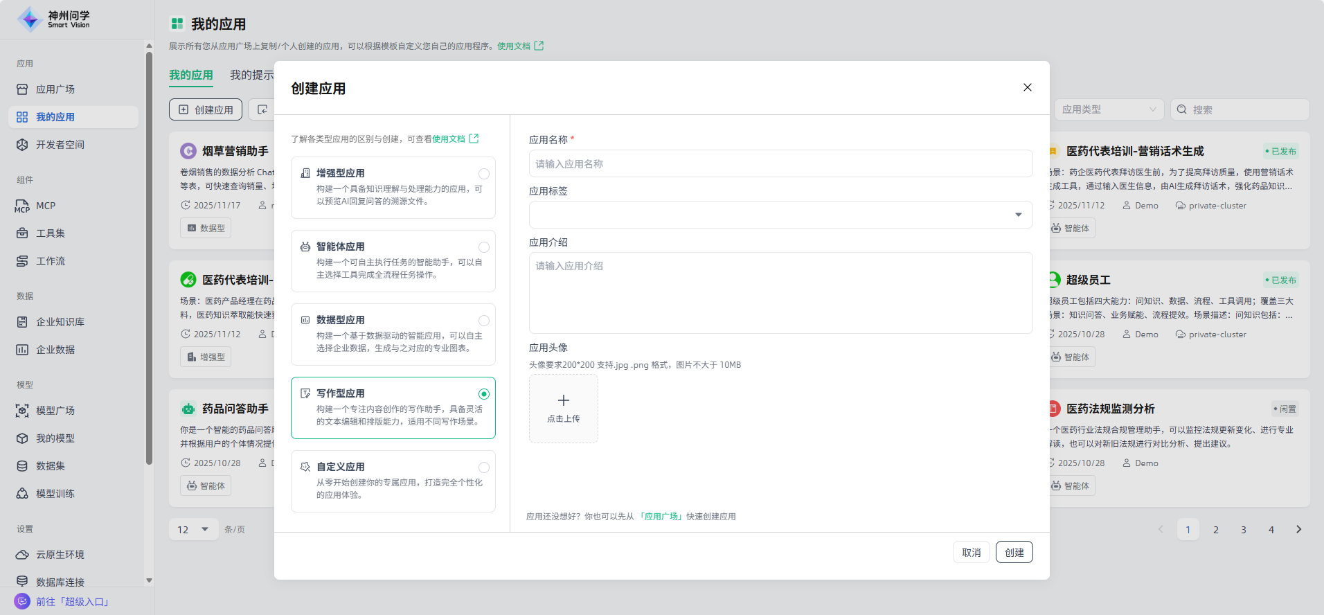Click the 开发者空间 icon
The image size is (1324, 615).
pyautogui.click(x=22, y=145)
